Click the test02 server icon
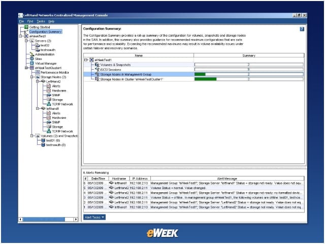Image resolution: width=325 pixels, height=244 pixels. tap(38, 45)
